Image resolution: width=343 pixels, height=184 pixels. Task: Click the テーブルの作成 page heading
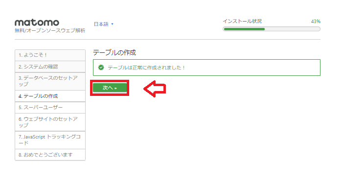pyautogui.click(x=114, y=52)
